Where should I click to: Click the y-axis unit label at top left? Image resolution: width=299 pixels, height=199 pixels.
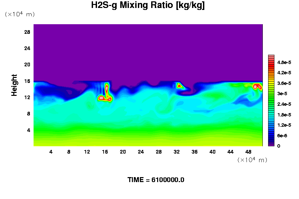(x=20, y=14)
